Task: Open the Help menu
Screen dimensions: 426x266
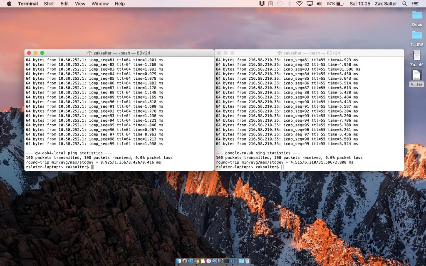Action: [x=119, y=3]
